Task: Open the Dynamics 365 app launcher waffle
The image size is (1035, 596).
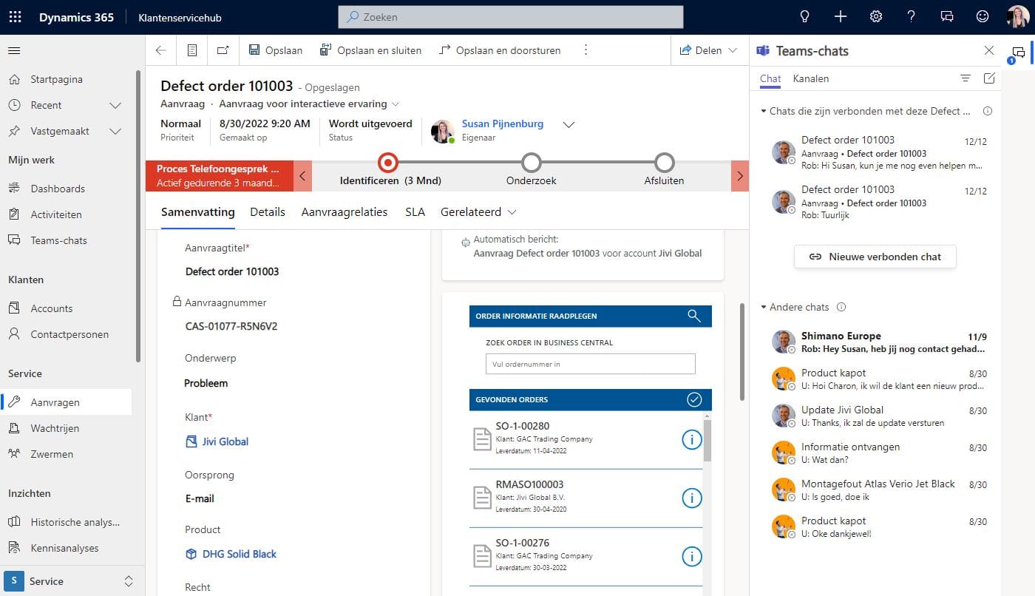Action: (15, 17)
